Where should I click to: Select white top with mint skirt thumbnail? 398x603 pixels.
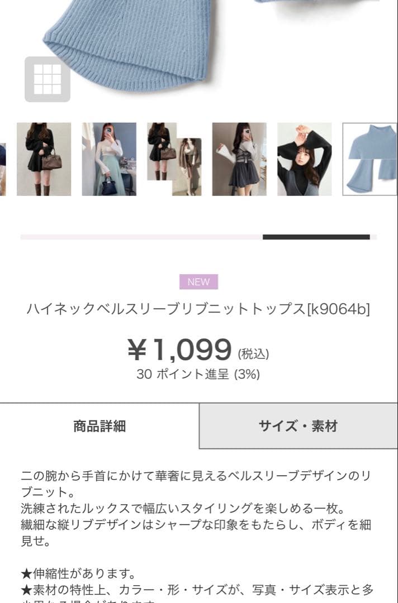pos(109,159)
